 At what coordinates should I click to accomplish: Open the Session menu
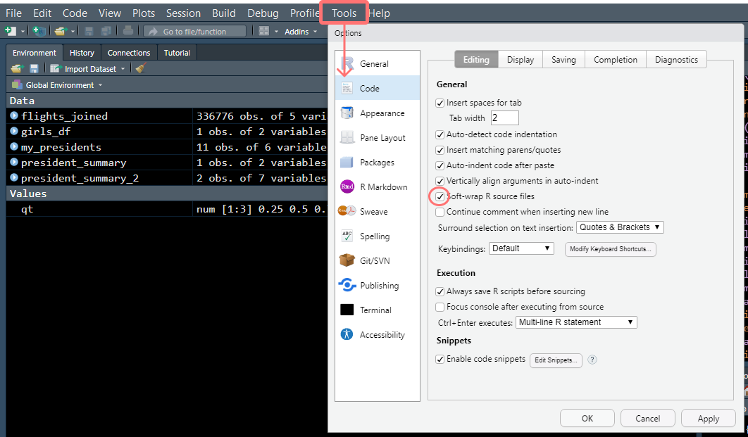click(183, 13)
